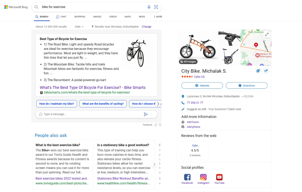Open the orange balance bike image
Screen dimensions: 302x192
pos(198,48)
